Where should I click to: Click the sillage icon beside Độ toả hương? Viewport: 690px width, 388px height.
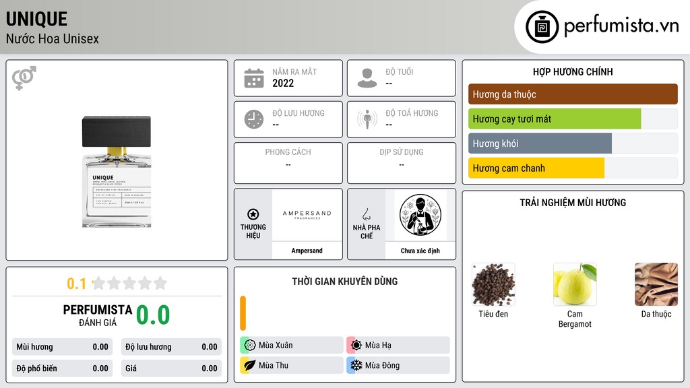click(367, 119)
